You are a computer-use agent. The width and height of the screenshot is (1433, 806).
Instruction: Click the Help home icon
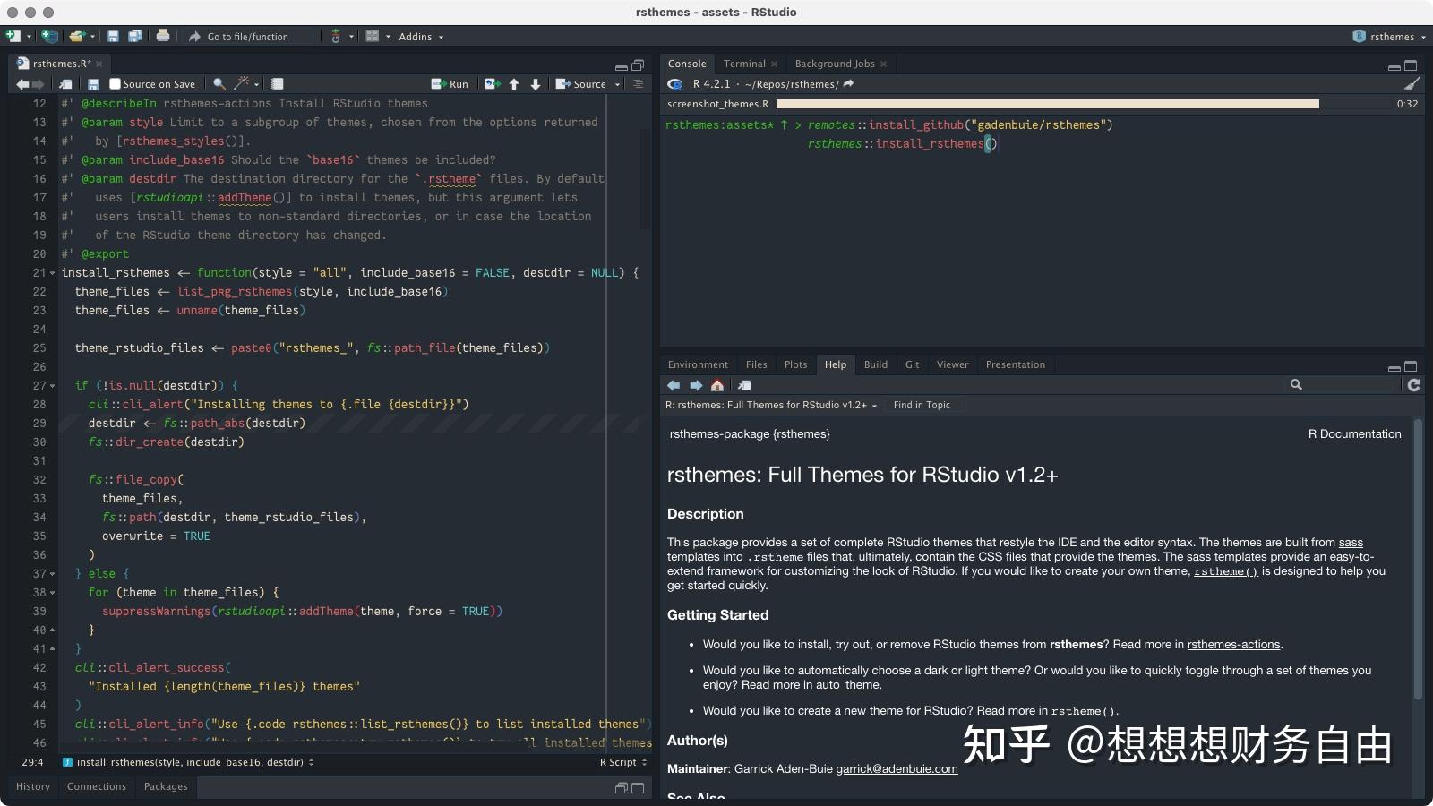[x=717, y=385]
